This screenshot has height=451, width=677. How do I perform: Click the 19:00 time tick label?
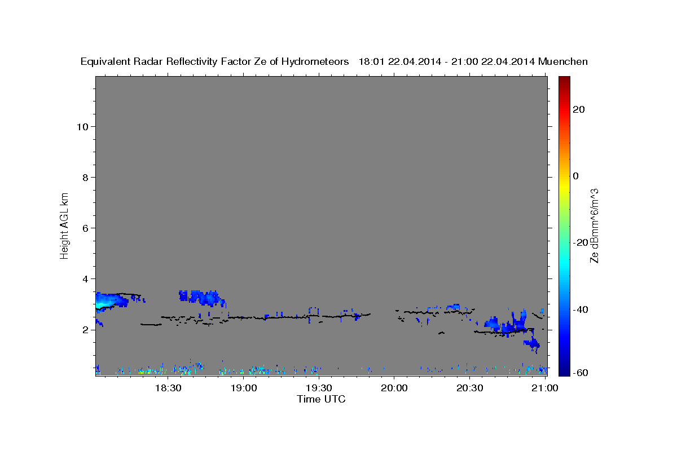pos(244,388)
